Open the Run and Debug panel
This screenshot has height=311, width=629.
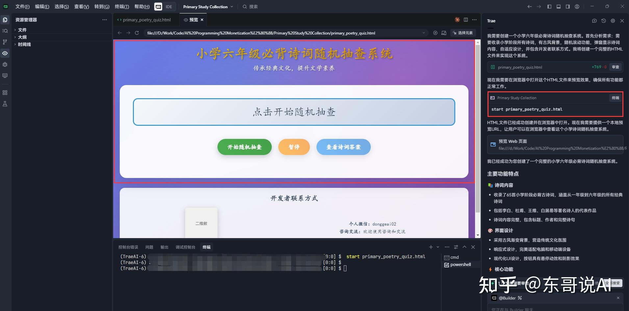[x=5, y=64]
